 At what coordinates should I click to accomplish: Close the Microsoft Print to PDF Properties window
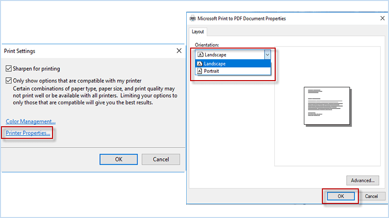click(382, 18)
